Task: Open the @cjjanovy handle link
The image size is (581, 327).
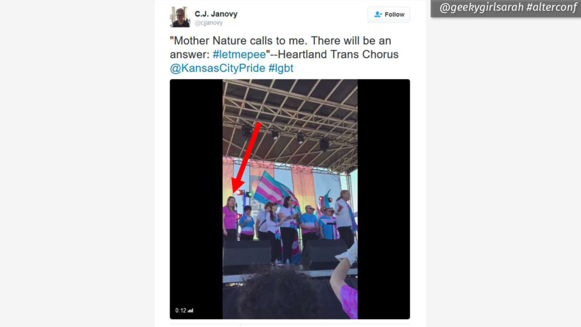Action: click(209, 23)
